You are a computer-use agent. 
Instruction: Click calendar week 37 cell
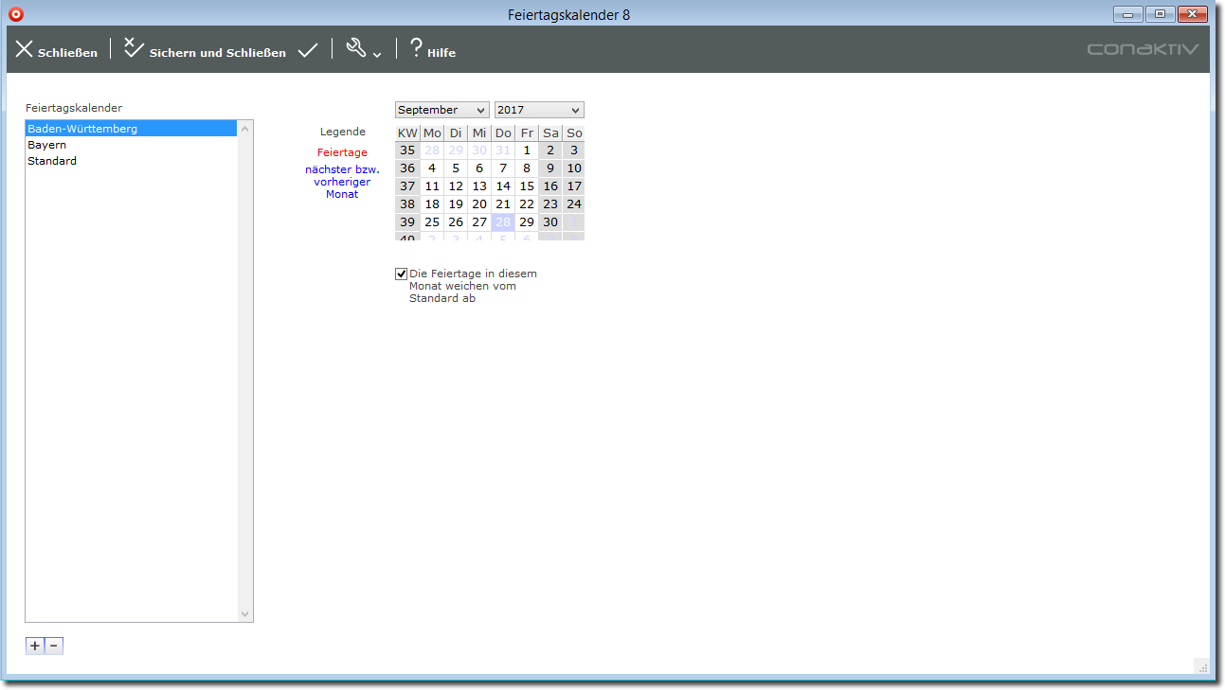tap(407, 186)
